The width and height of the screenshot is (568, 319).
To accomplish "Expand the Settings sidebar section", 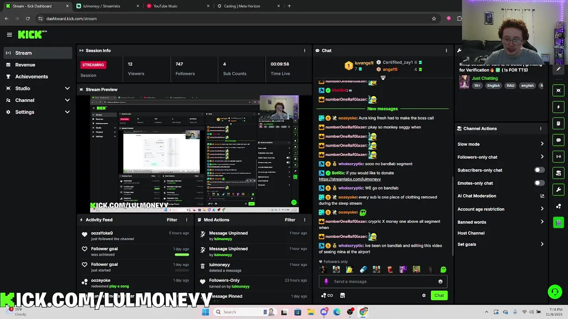I will [x=67, y=112].
